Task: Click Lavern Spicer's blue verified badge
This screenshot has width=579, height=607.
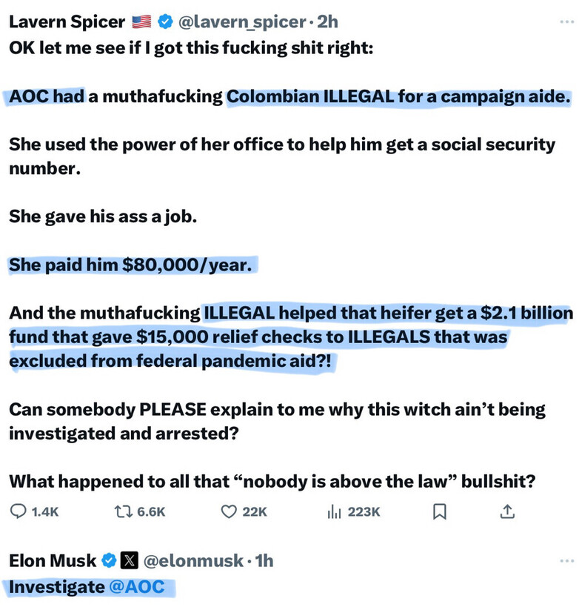Action: tap(164, 21)
